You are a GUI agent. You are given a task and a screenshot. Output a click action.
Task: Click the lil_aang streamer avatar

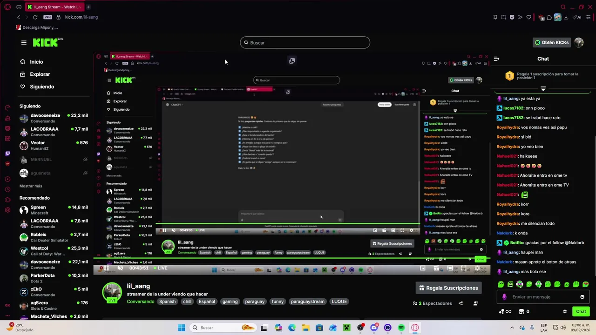pos(112,293)
